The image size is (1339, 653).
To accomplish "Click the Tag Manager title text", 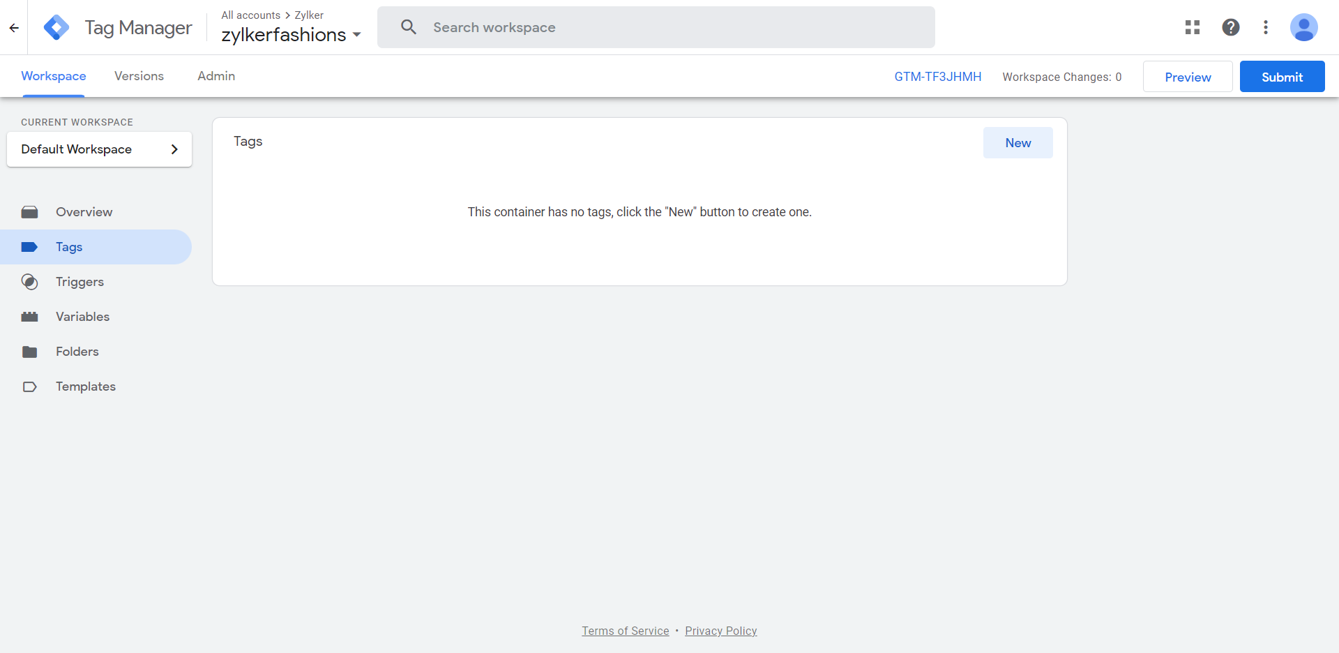I will (x=138, y=28).
